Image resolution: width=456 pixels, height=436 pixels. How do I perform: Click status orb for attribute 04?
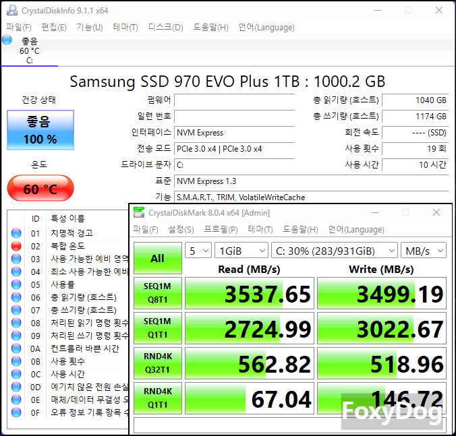click(16, 272)
